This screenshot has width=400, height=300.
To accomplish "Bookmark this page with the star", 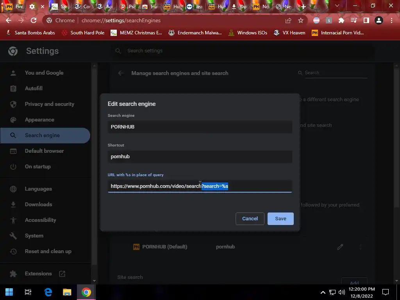I will coord(301,20).
